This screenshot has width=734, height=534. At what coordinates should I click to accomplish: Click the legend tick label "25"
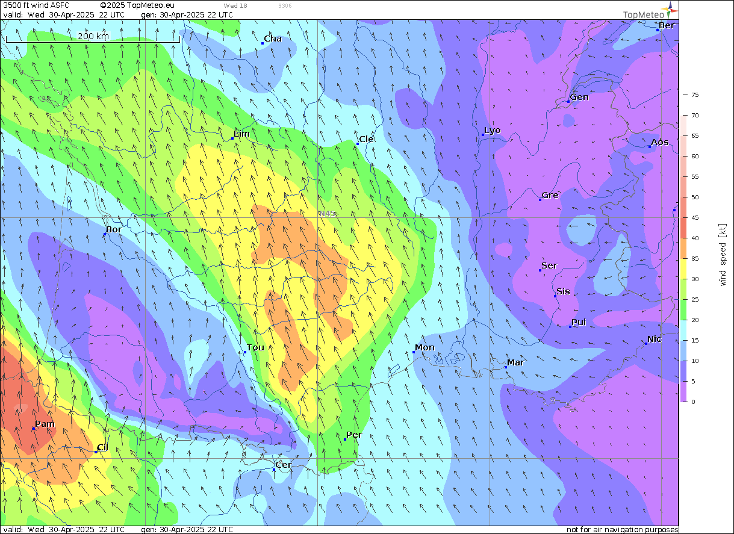click(695, 299)
